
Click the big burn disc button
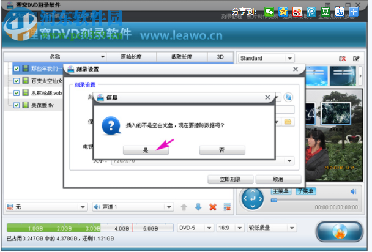click(339, 232)
